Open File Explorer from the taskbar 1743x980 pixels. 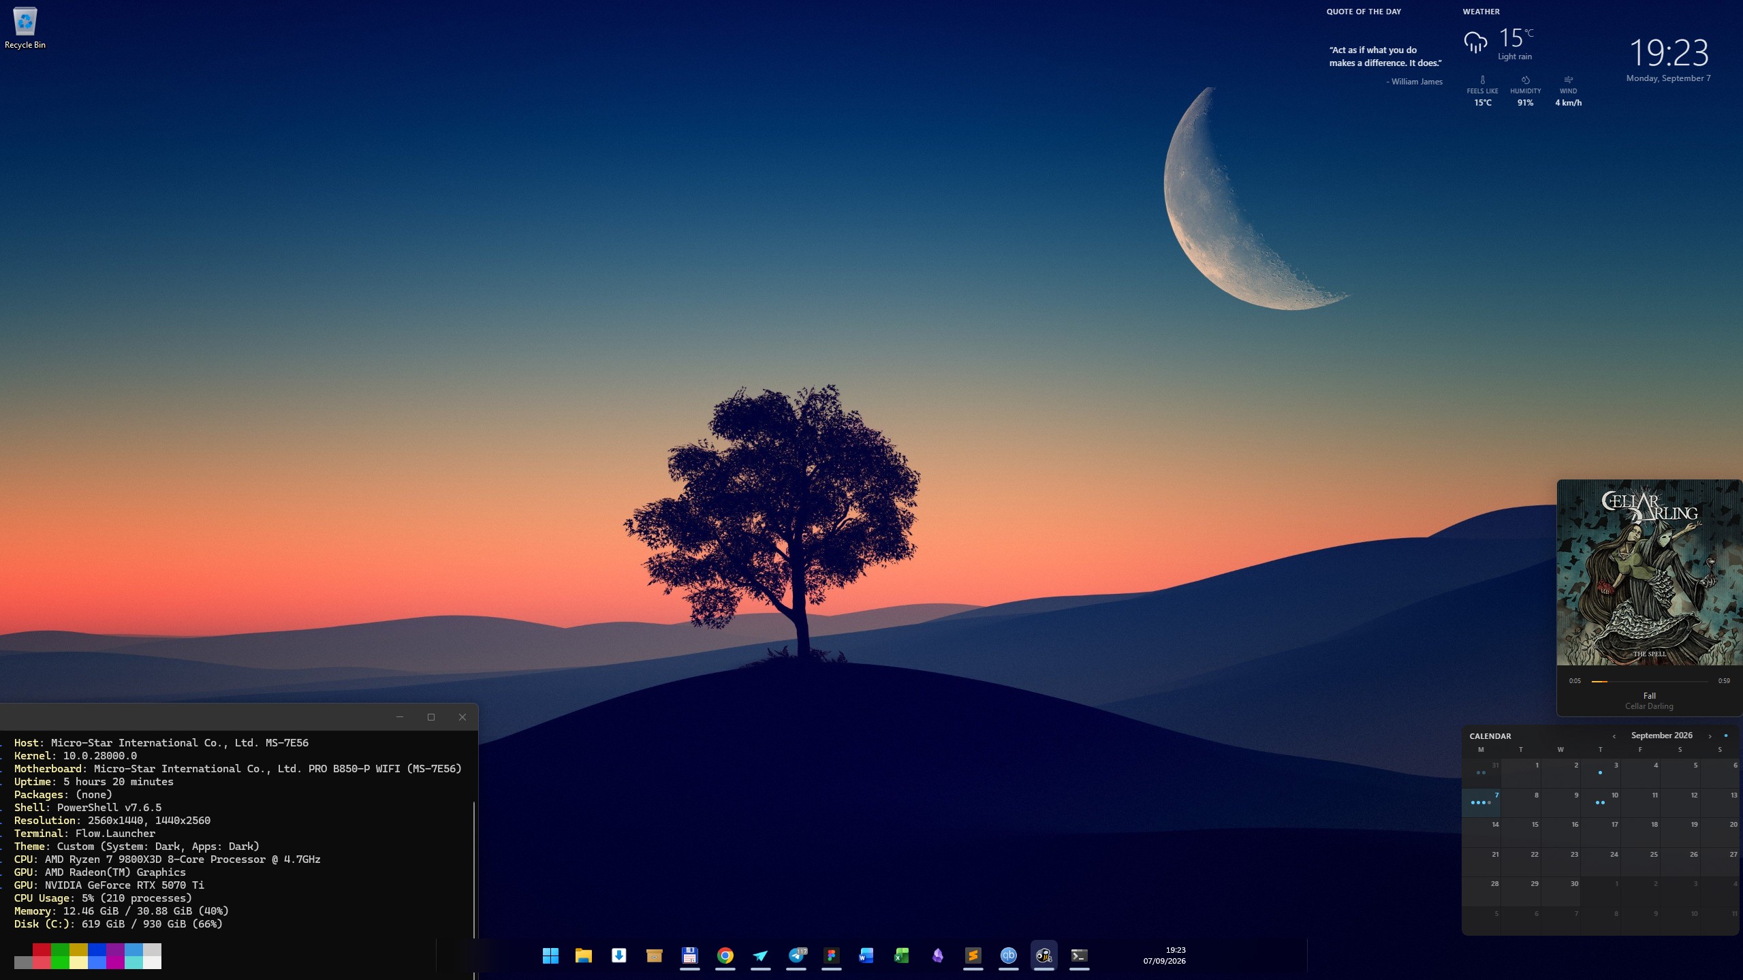(583, 955)
